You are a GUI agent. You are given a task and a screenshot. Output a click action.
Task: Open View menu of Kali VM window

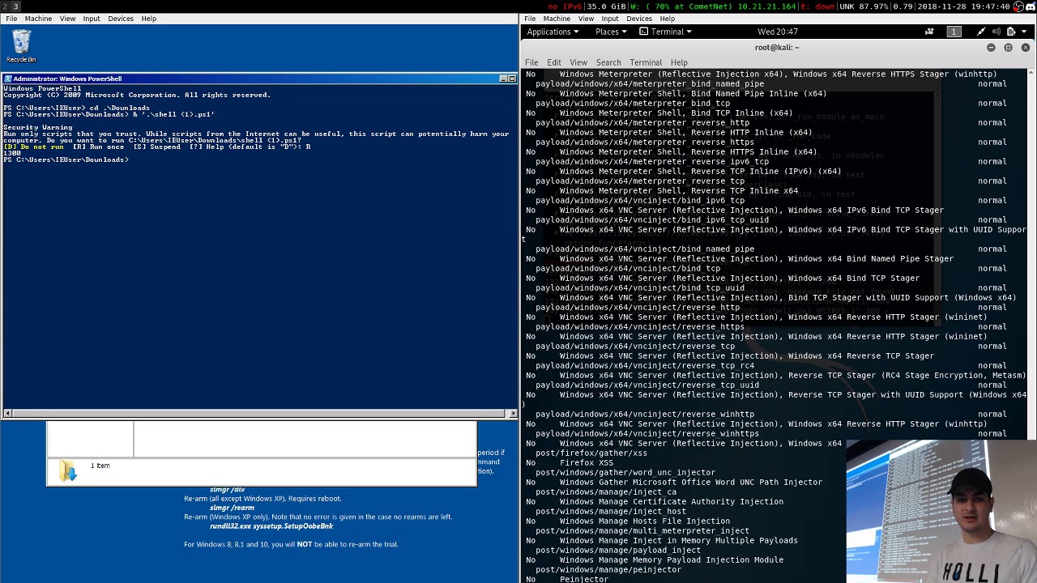pyautogui.click(x=586, y=18)
